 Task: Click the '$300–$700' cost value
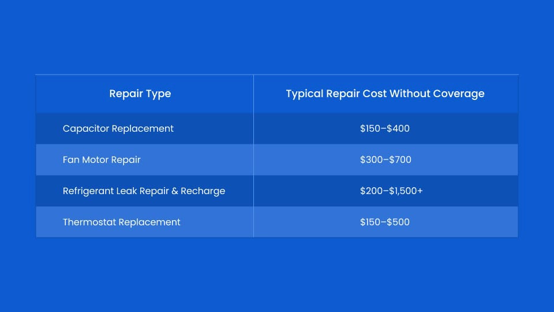385,160
